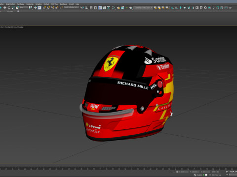Open the Content menu
Viewport: 237px width, 177px height.
[x=46, y=4]
